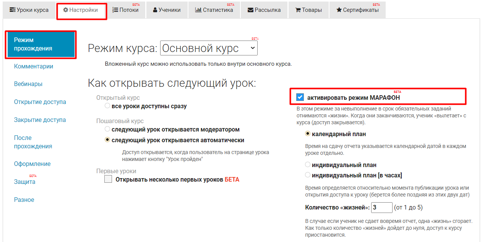Viewport: 482px width, 242px height.
Task: Open the Уроки курса tab
Action: pyautogui.click(x=29, y=10)
